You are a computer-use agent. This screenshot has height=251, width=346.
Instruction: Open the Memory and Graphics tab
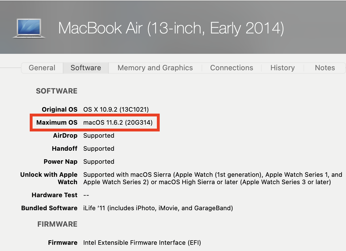point(155,68)
